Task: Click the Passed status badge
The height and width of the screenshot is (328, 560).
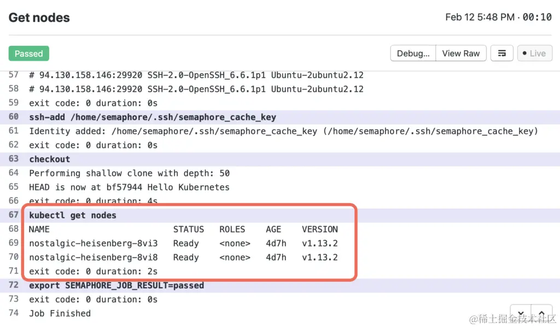Action: click(28, 53)
